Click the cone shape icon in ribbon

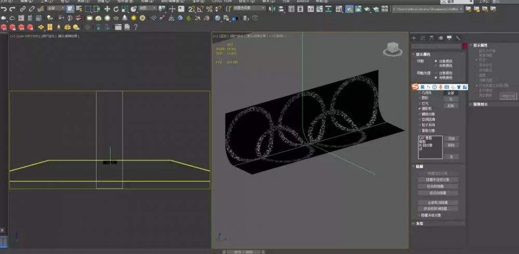point(125,18)
